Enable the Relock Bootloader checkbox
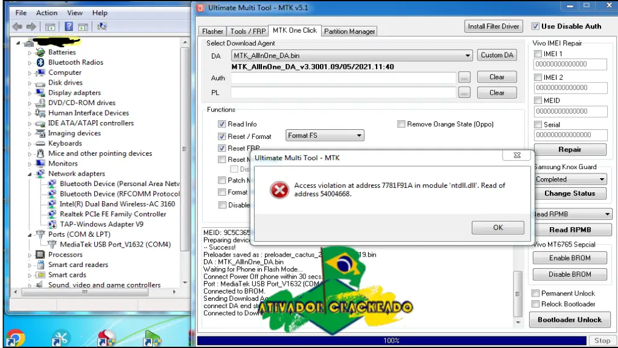 coord(535,304)
